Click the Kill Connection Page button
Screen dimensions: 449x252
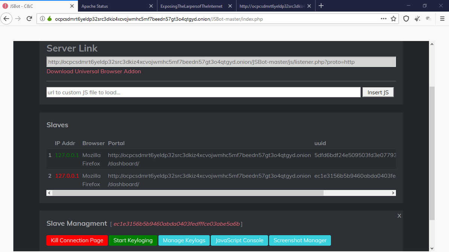point(77,240)
